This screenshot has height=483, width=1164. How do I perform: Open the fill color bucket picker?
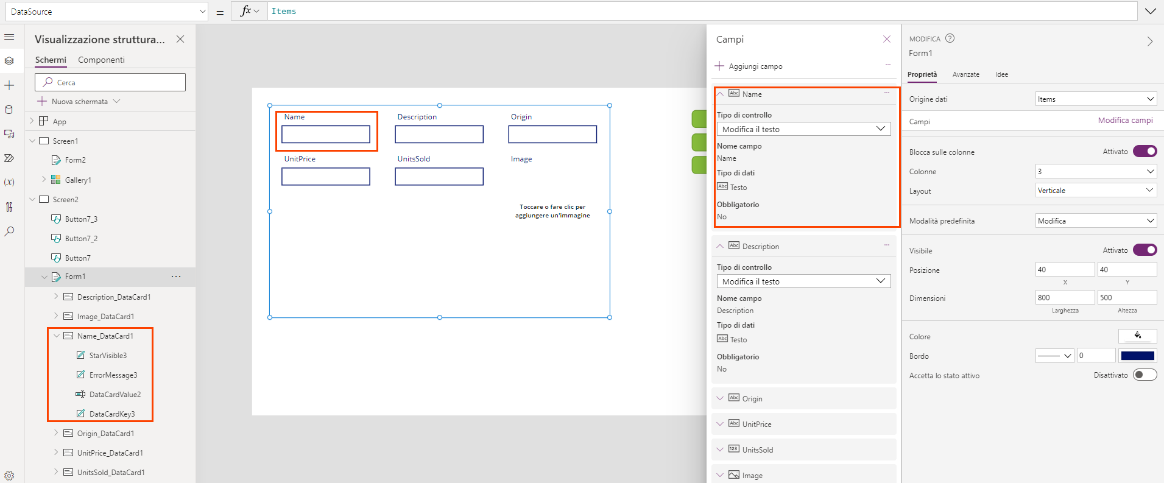(1138, 336)
